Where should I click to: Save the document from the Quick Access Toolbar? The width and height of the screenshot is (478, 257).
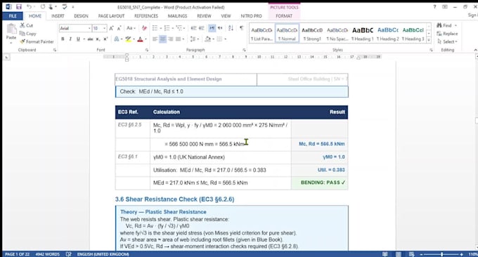pyautogui.click(x=19, y=7)
